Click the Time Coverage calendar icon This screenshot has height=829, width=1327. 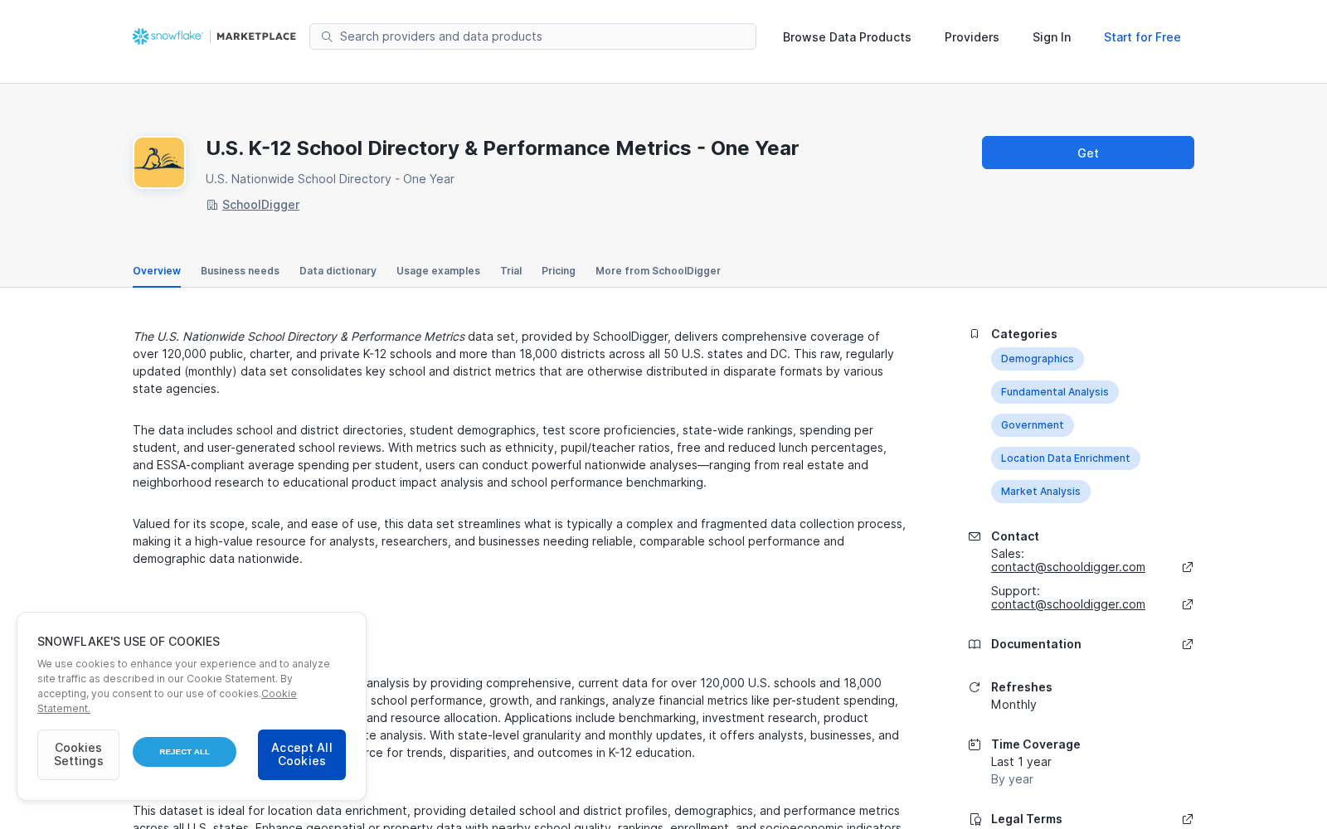tap(975, 744)
